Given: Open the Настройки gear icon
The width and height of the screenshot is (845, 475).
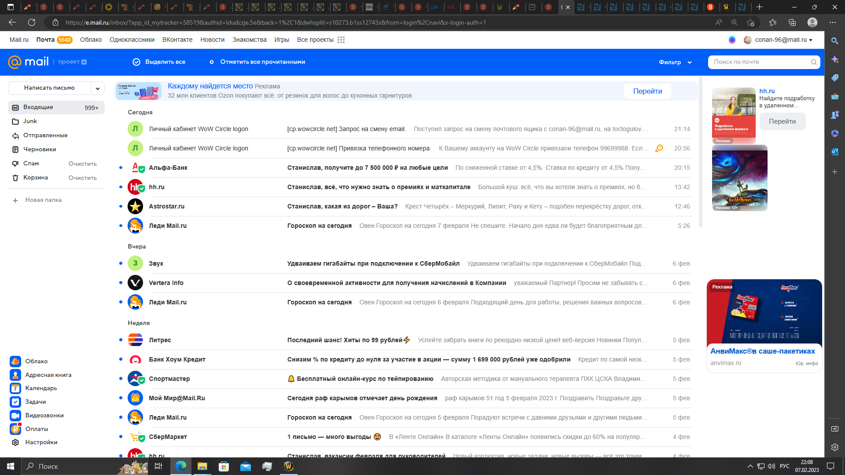Looking at the screenshot, I should click(15, 442).
